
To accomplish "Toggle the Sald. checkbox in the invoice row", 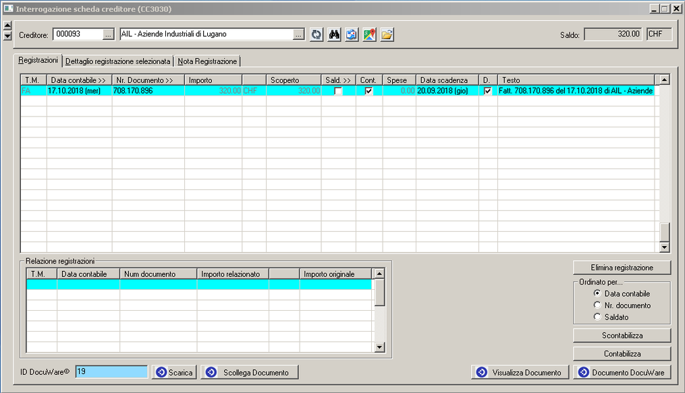I will (338, 91).
